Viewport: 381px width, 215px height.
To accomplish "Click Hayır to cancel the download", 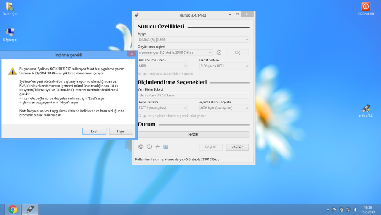I will (121, 131).
